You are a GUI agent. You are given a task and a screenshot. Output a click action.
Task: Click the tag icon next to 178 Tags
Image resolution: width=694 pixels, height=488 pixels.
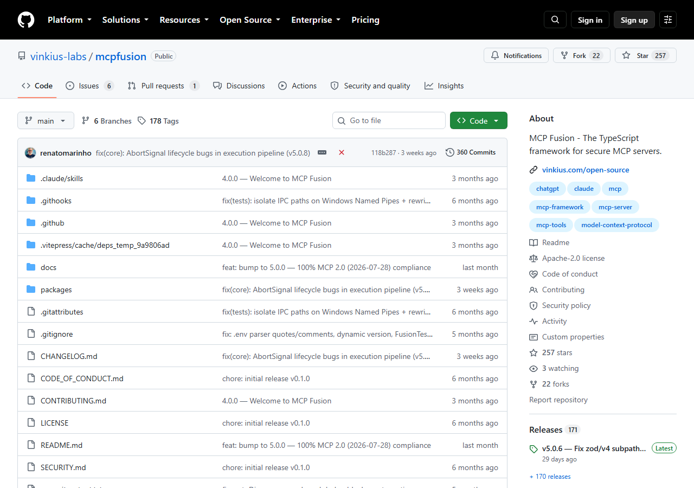142,121
